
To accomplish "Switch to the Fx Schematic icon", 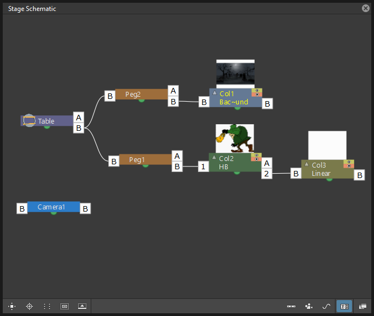I will click(x=362, y=306).
